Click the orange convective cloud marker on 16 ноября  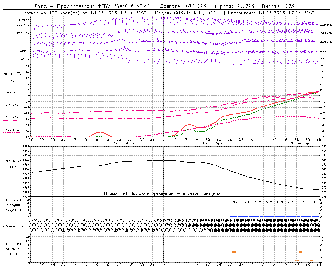click(300, 252)
